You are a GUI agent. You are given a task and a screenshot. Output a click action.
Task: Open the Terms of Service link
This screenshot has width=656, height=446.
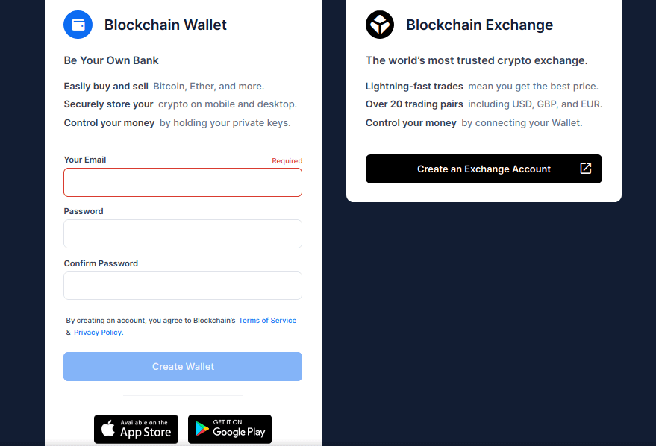point(267,321)
